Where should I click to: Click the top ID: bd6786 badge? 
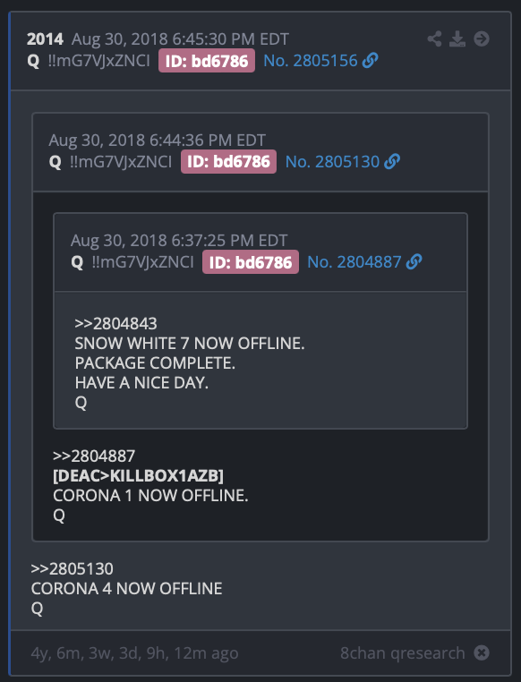tap(207, 61)
